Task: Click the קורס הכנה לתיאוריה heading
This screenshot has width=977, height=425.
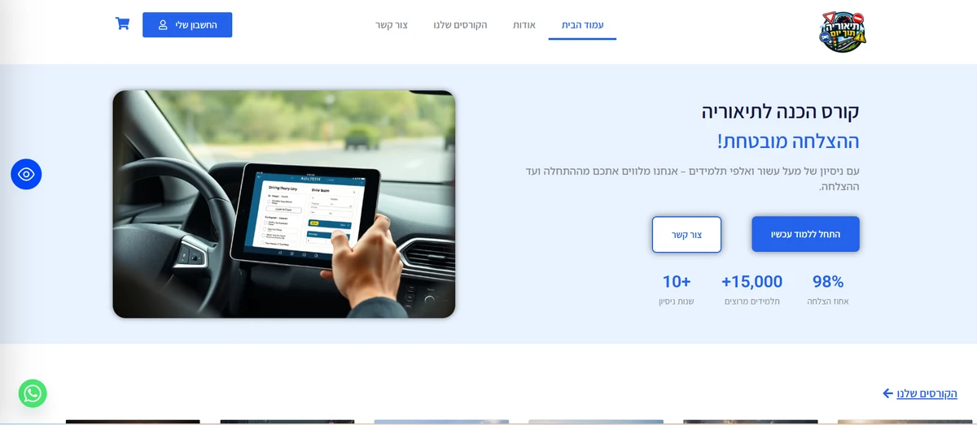Action: pyautogui.click(x=780, y=111)
